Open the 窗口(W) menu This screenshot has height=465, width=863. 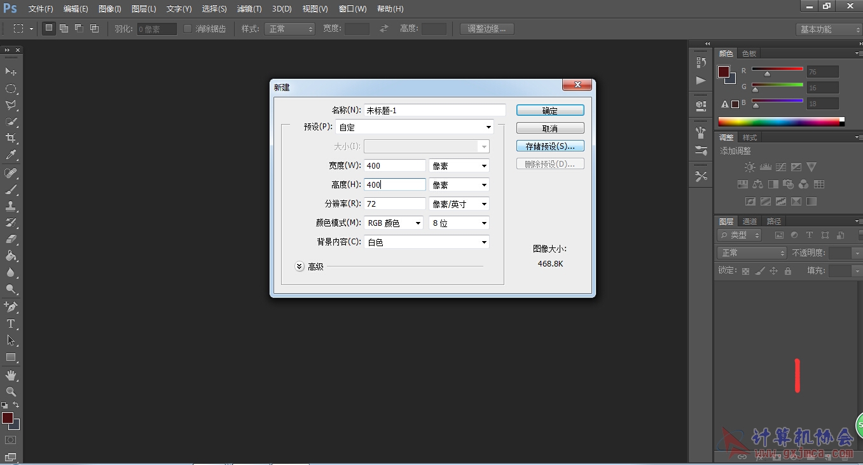(x=352, y=9)
